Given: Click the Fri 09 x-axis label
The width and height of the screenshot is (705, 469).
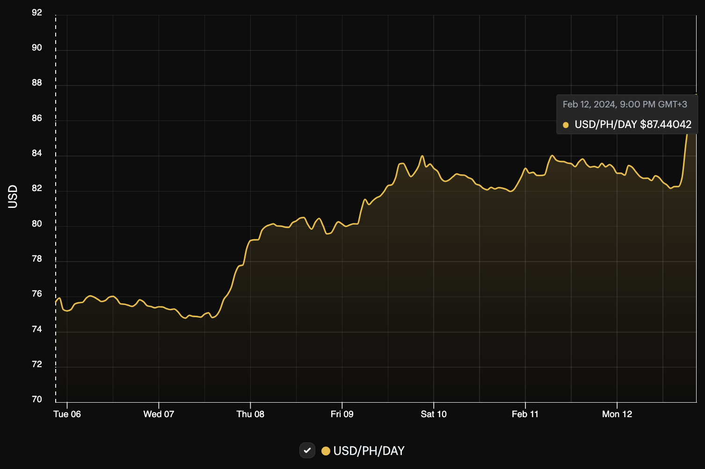Looking at the screenshot, I should (342, 414).
